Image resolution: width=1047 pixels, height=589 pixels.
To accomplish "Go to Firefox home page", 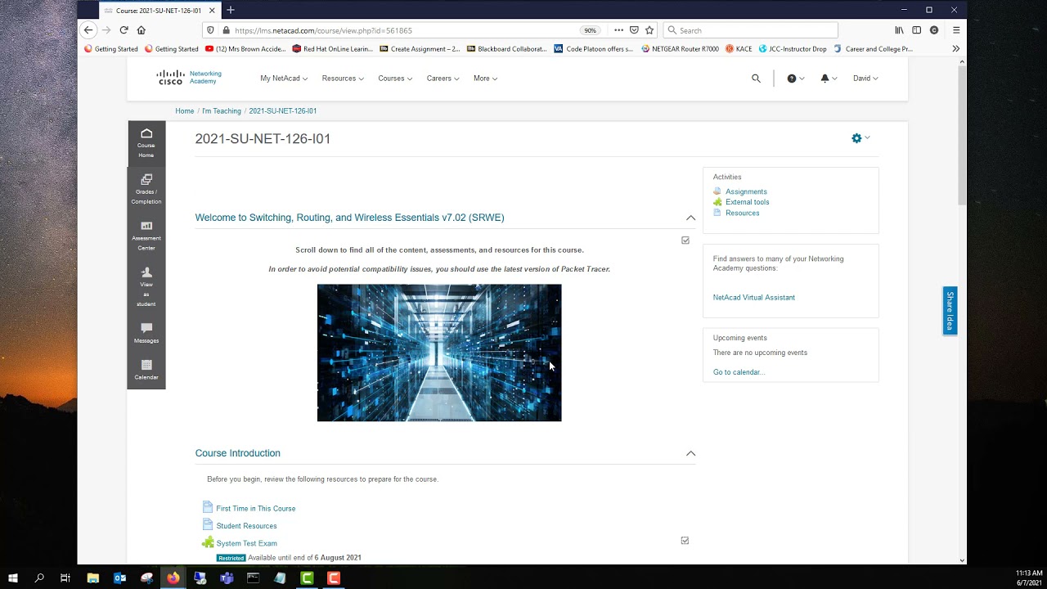I will tap(142, 30).
